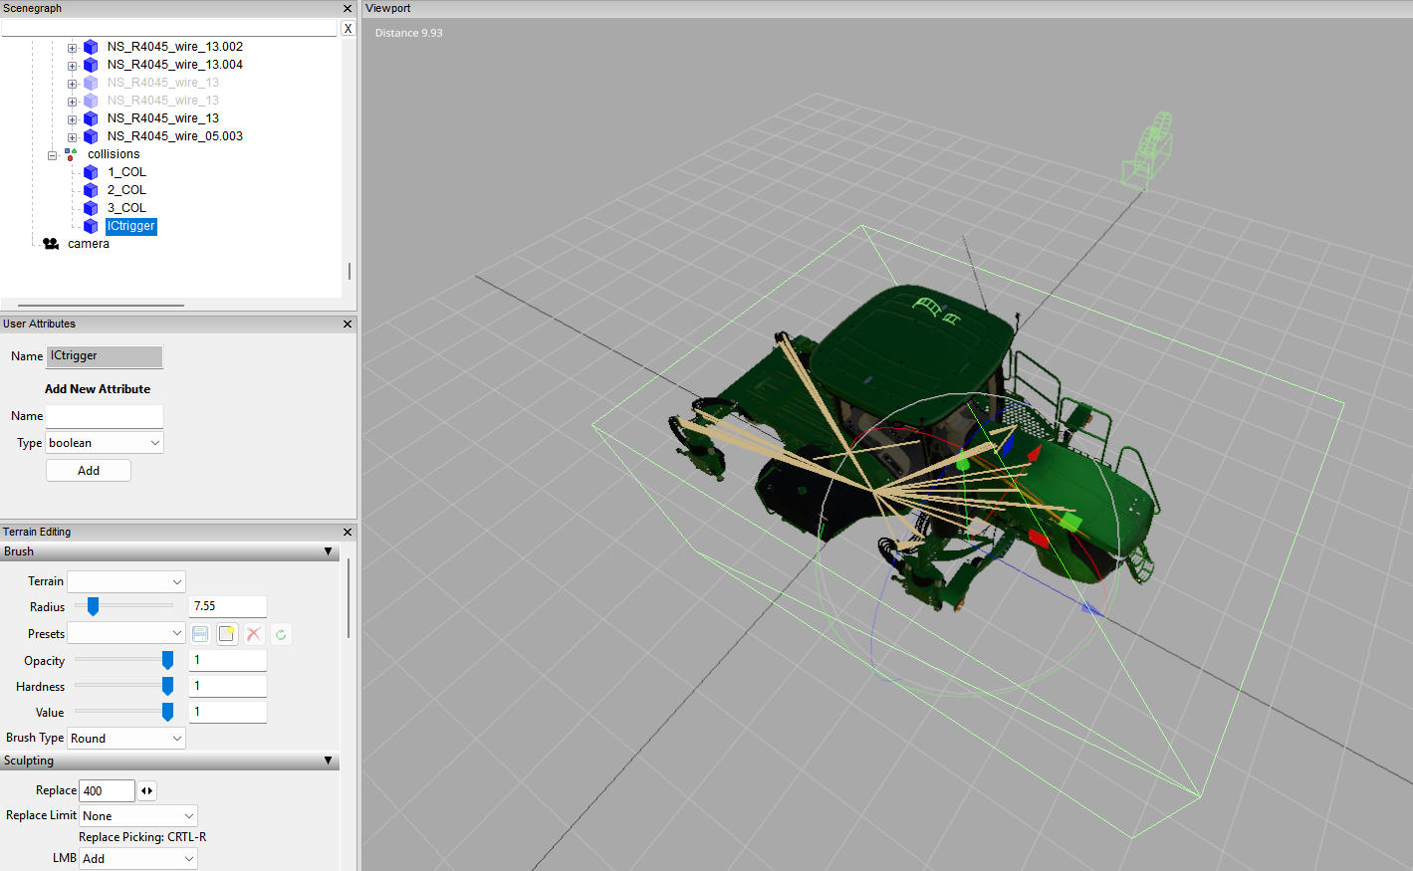The width and height of the screenshot is (1413, 871).
Task: Click the cube icon beside NS_R4045_wire_13.004
Action: (x=91, y=65)
